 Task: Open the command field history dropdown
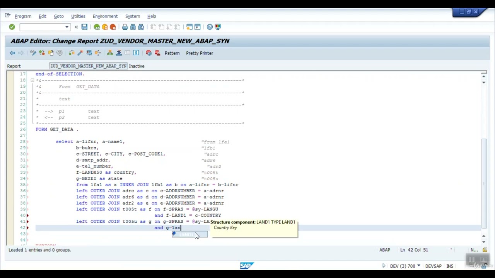tap(67, 27)
